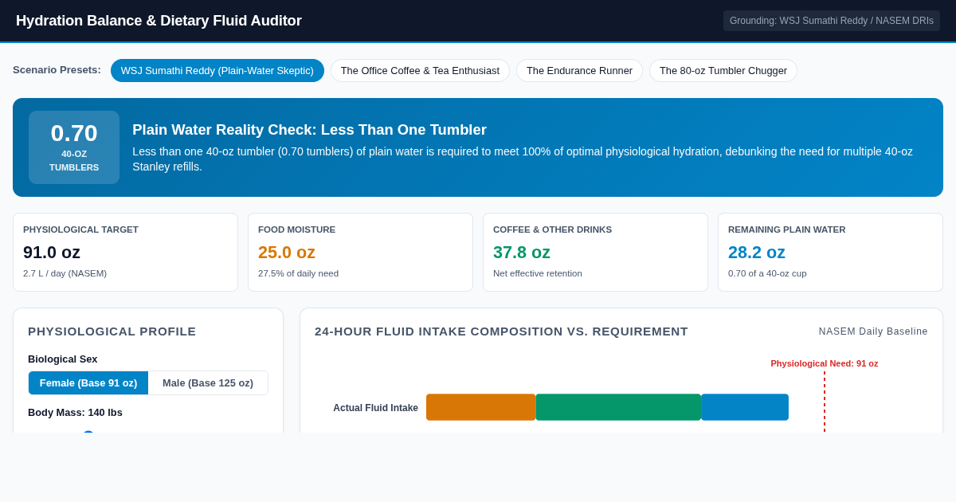This screenshot has height=502, width=956.
Task: Click orange food moisture bar segment
Action: (x=480, y=407)
